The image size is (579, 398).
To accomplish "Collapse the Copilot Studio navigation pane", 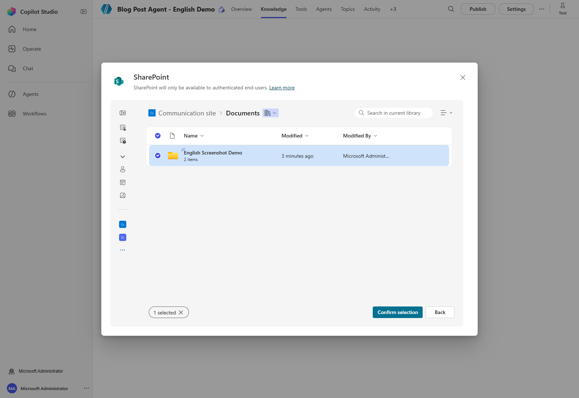I will click(84, 12).
